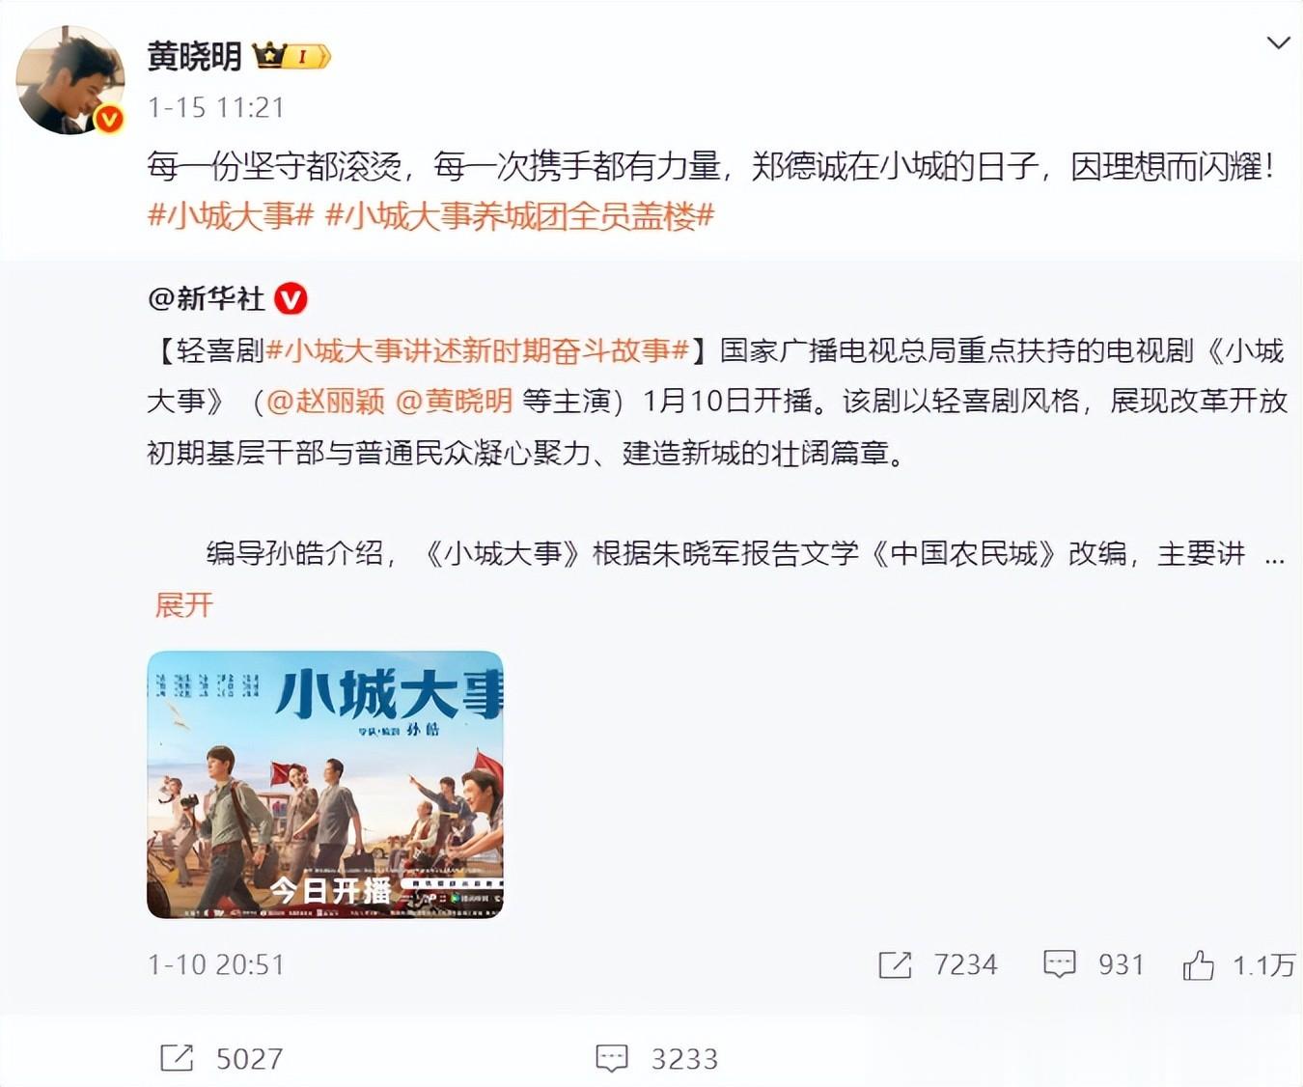View the 小城大事 poster image
The height and width of the screenshot is (1087, 1303).
point(325,785)
